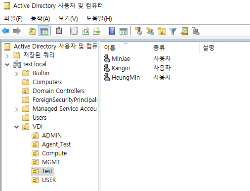
Task: Click the ADMIN OU folder icon
Action: point(35,136)
